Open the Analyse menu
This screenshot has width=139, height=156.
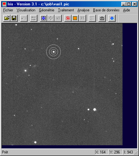(x=83, y=10)
